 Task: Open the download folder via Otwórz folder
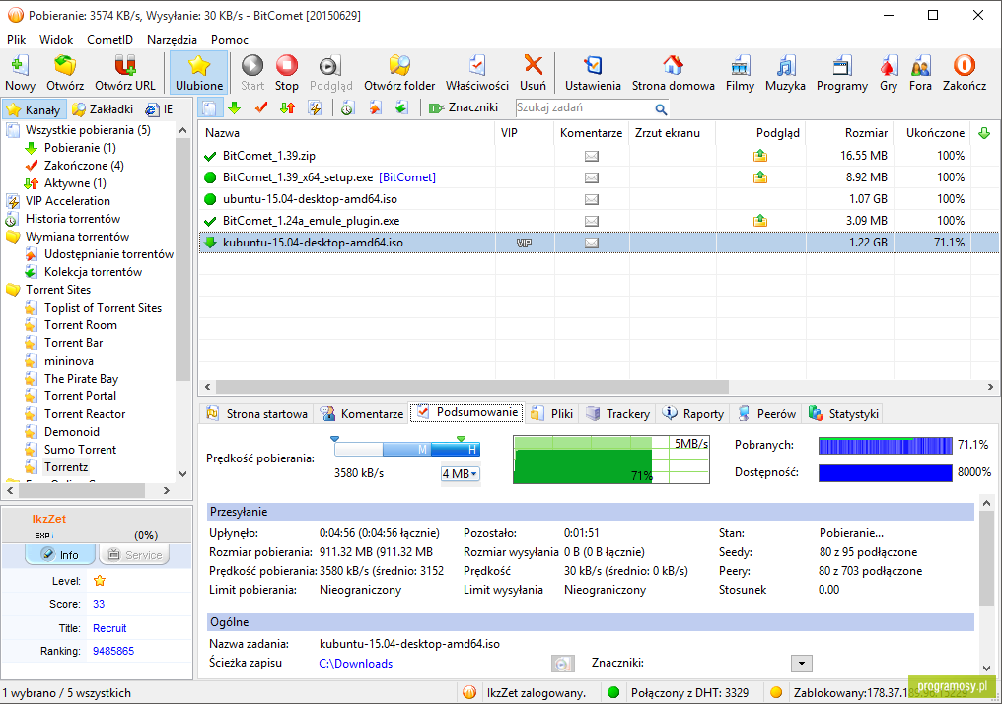pos(399,72)
